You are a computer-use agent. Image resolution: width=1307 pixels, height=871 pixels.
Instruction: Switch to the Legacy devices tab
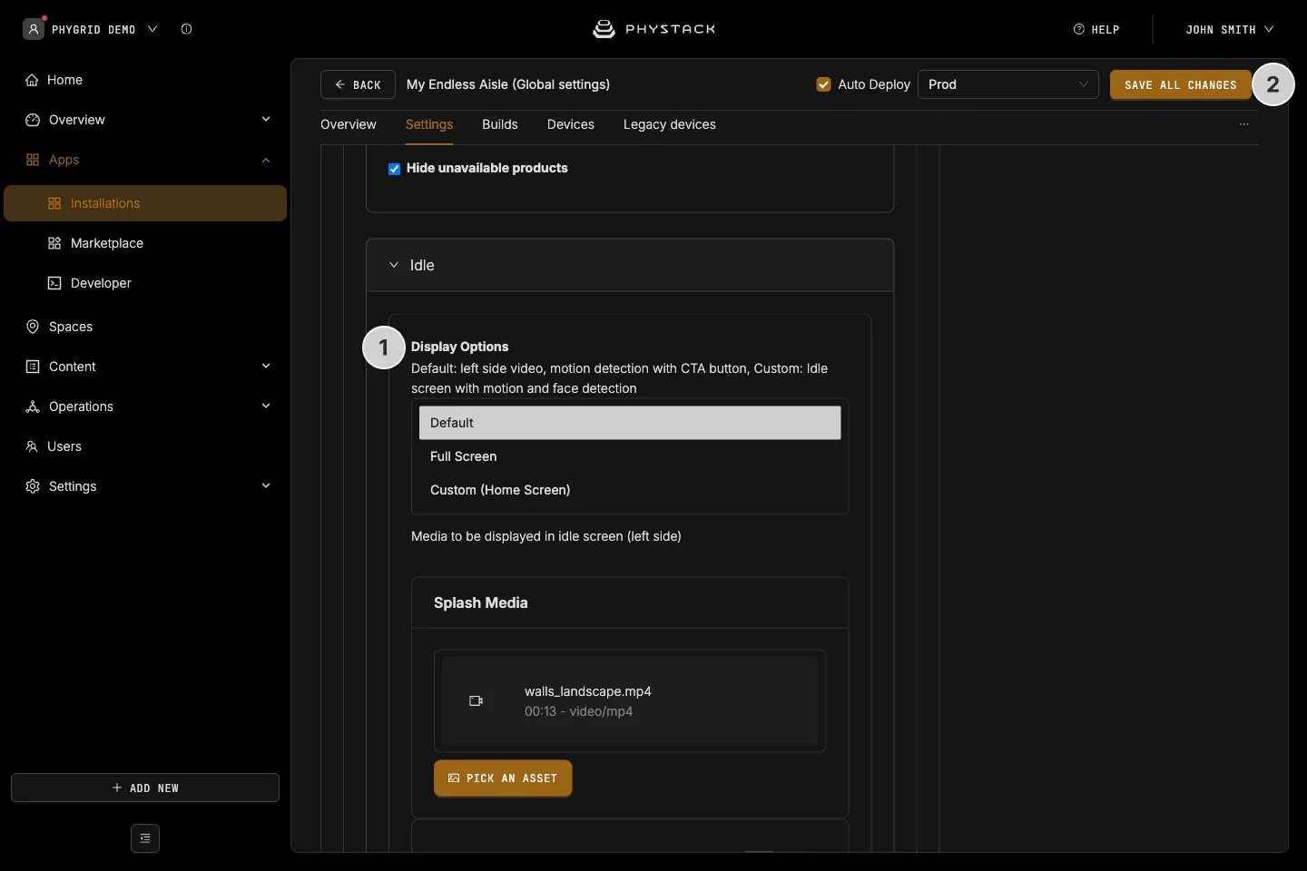click(x=670, y=124)
